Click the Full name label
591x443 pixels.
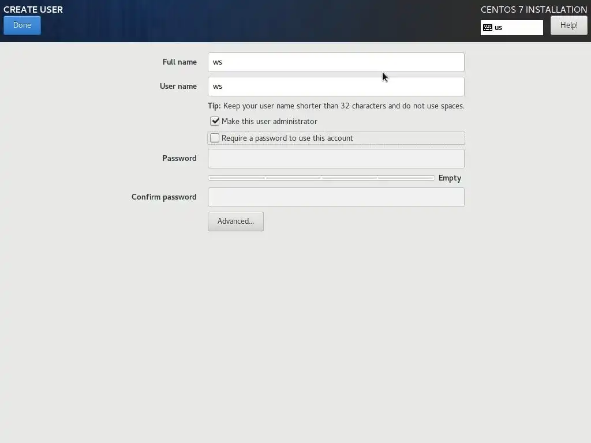[x=179, y=62]
